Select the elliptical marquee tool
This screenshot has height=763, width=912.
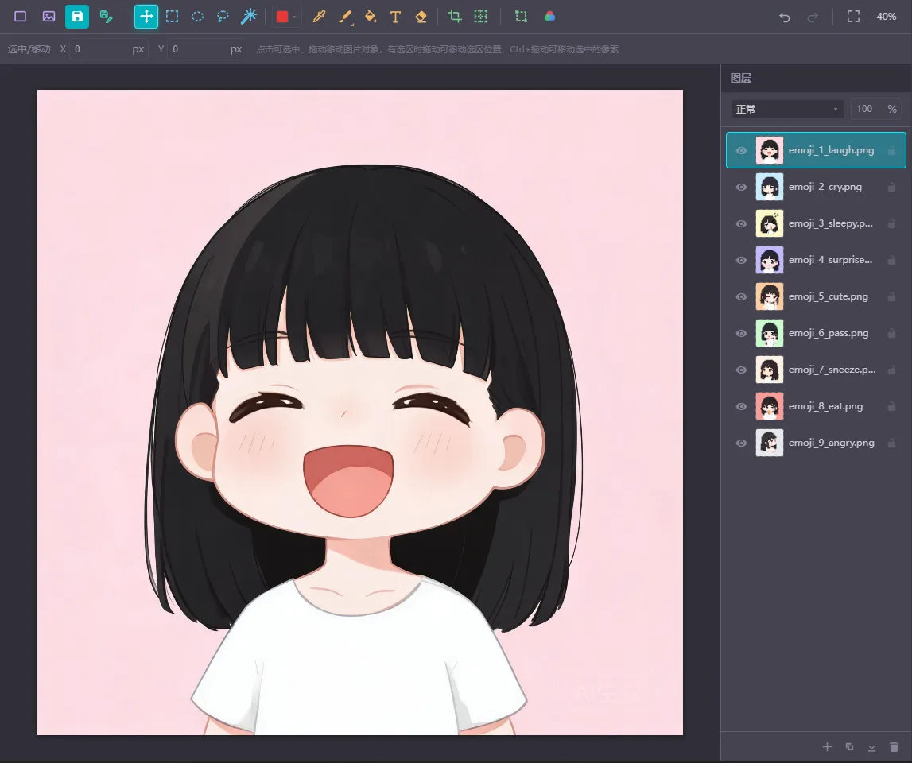tap(198, 16)
